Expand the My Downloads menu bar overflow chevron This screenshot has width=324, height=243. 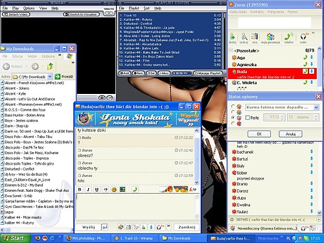[60, 56]
